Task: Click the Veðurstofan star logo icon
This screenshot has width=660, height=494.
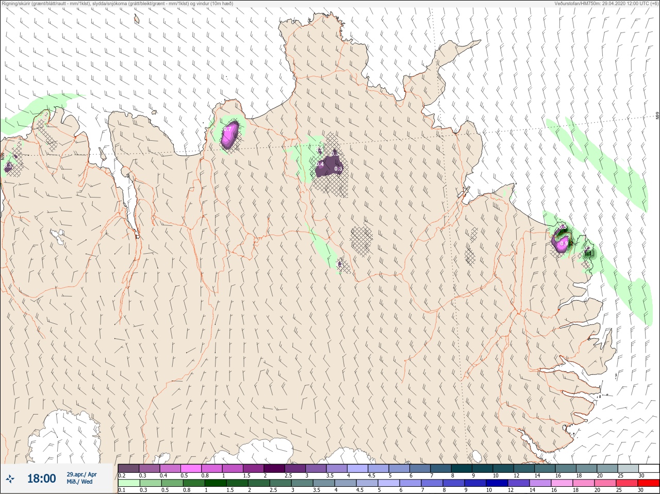Action: tap(11, 479)
